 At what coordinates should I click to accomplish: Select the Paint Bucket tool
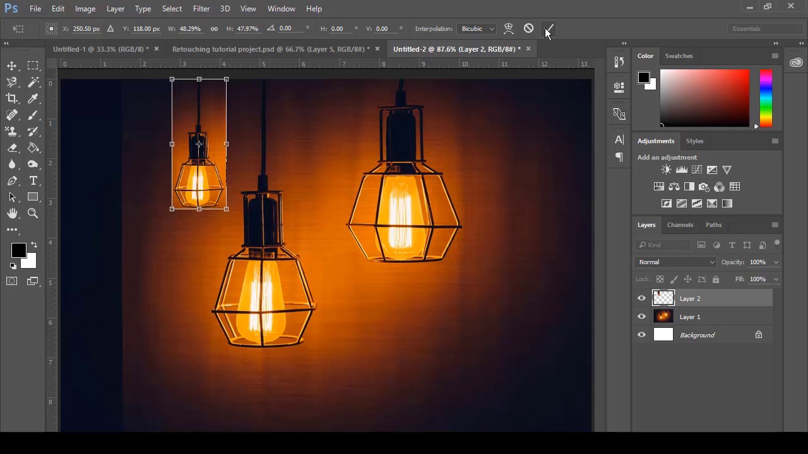(33, 148)
